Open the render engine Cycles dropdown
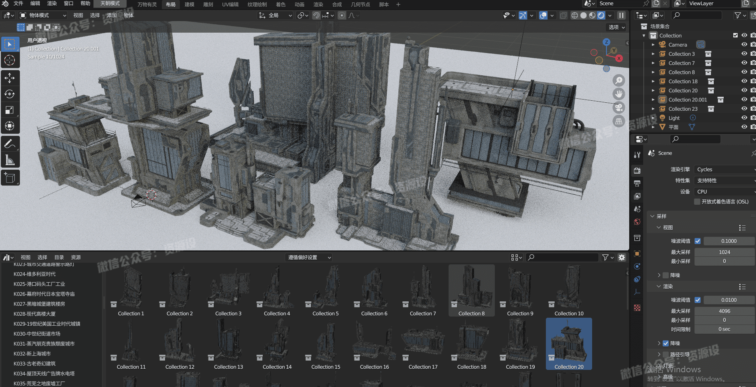The width and height of the screenshot is (756, 387). tap(724, 169)
